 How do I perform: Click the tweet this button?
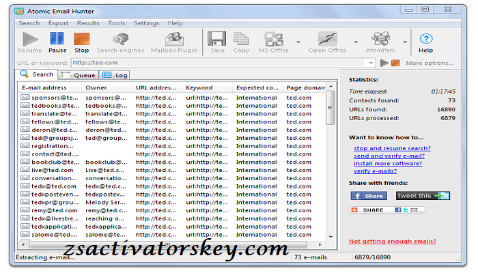point(423,196)
